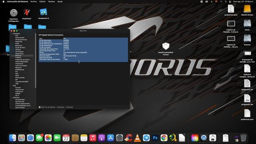The image size is (256, 144).
Task: Launch Safari from the Dock
Action: (30, 138)
